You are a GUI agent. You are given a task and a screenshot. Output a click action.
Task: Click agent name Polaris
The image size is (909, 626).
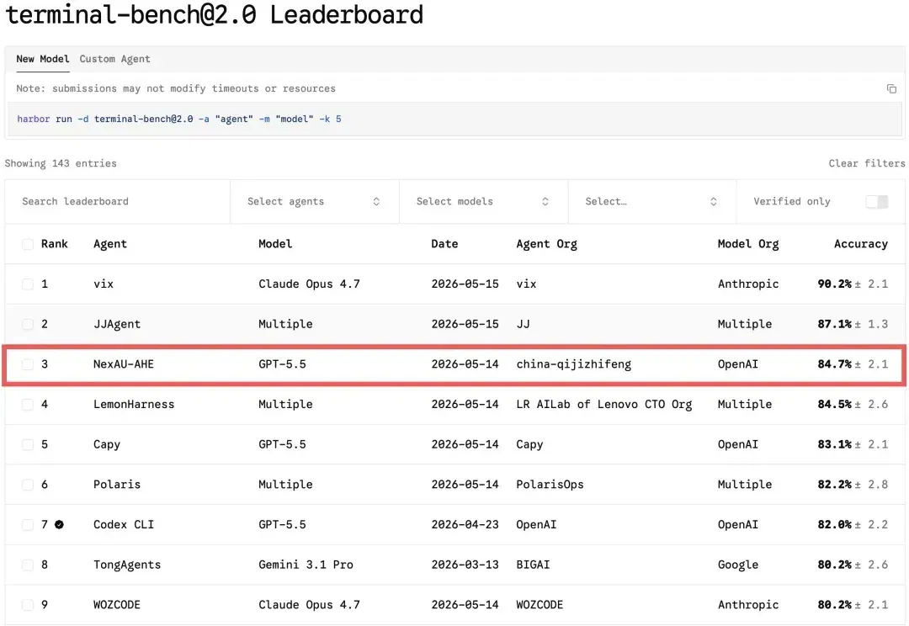(117, 485)
